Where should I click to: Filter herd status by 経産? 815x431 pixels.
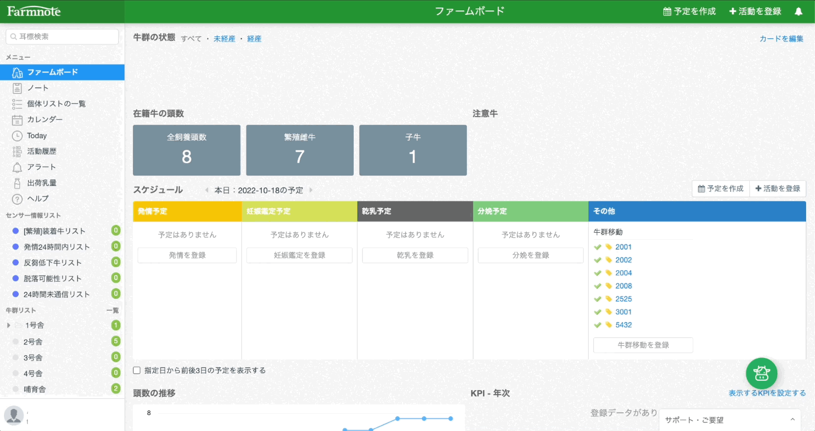pos(254,38)
